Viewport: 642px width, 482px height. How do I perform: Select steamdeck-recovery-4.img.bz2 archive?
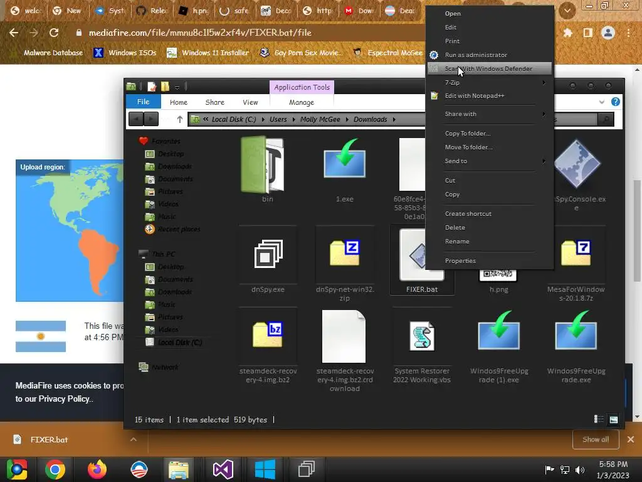(268, 335)
